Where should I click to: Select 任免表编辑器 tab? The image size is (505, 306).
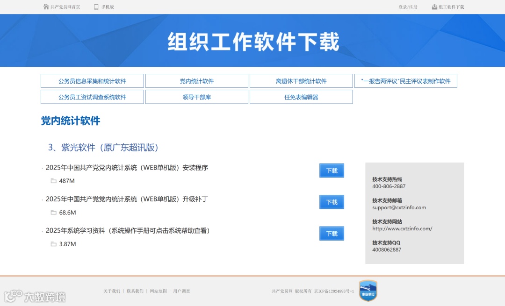click(x=301, y=97)
